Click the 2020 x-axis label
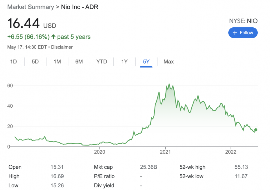 100,152
